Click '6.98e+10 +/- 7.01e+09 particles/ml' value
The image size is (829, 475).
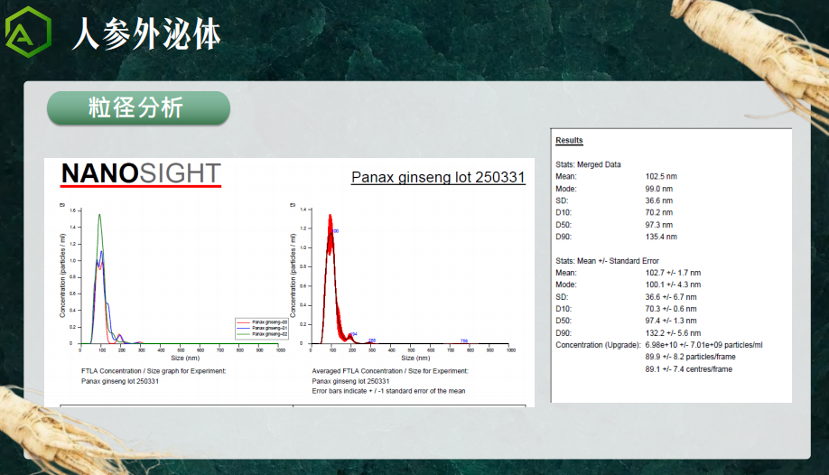tap(703, 345)
